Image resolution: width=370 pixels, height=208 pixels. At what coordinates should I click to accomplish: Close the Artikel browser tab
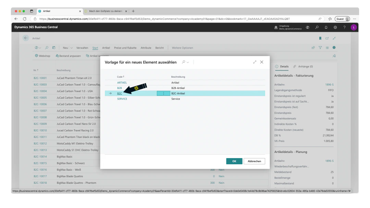(80, 11)
